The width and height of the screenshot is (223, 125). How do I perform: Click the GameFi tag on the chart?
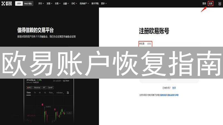pyautogui.click(x=50, y=87)
